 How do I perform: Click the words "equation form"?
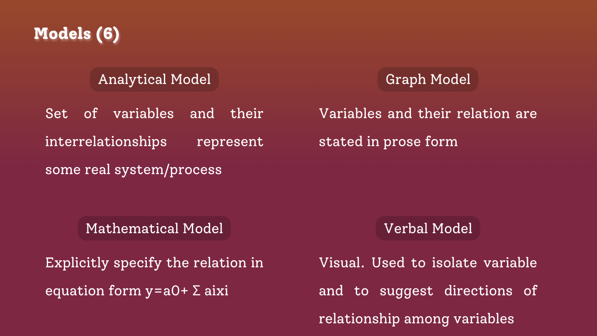(x=93, y=291)
